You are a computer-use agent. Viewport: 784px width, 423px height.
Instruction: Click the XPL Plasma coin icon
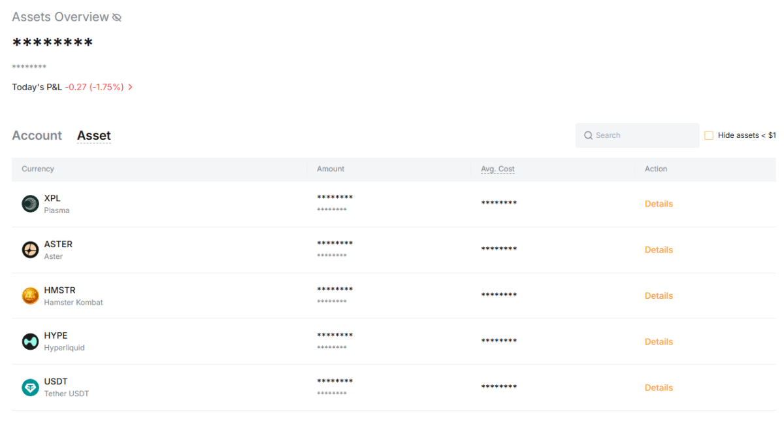click(30, 204)
